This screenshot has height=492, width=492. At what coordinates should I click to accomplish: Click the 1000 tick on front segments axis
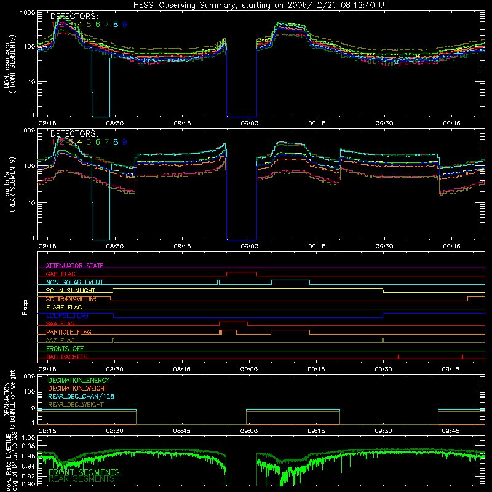28,13
